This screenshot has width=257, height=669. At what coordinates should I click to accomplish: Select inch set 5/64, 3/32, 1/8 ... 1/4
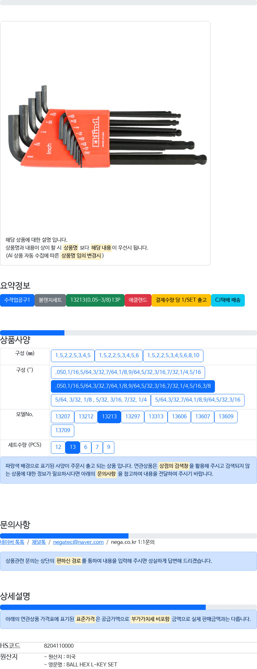(x=101, y=400)
